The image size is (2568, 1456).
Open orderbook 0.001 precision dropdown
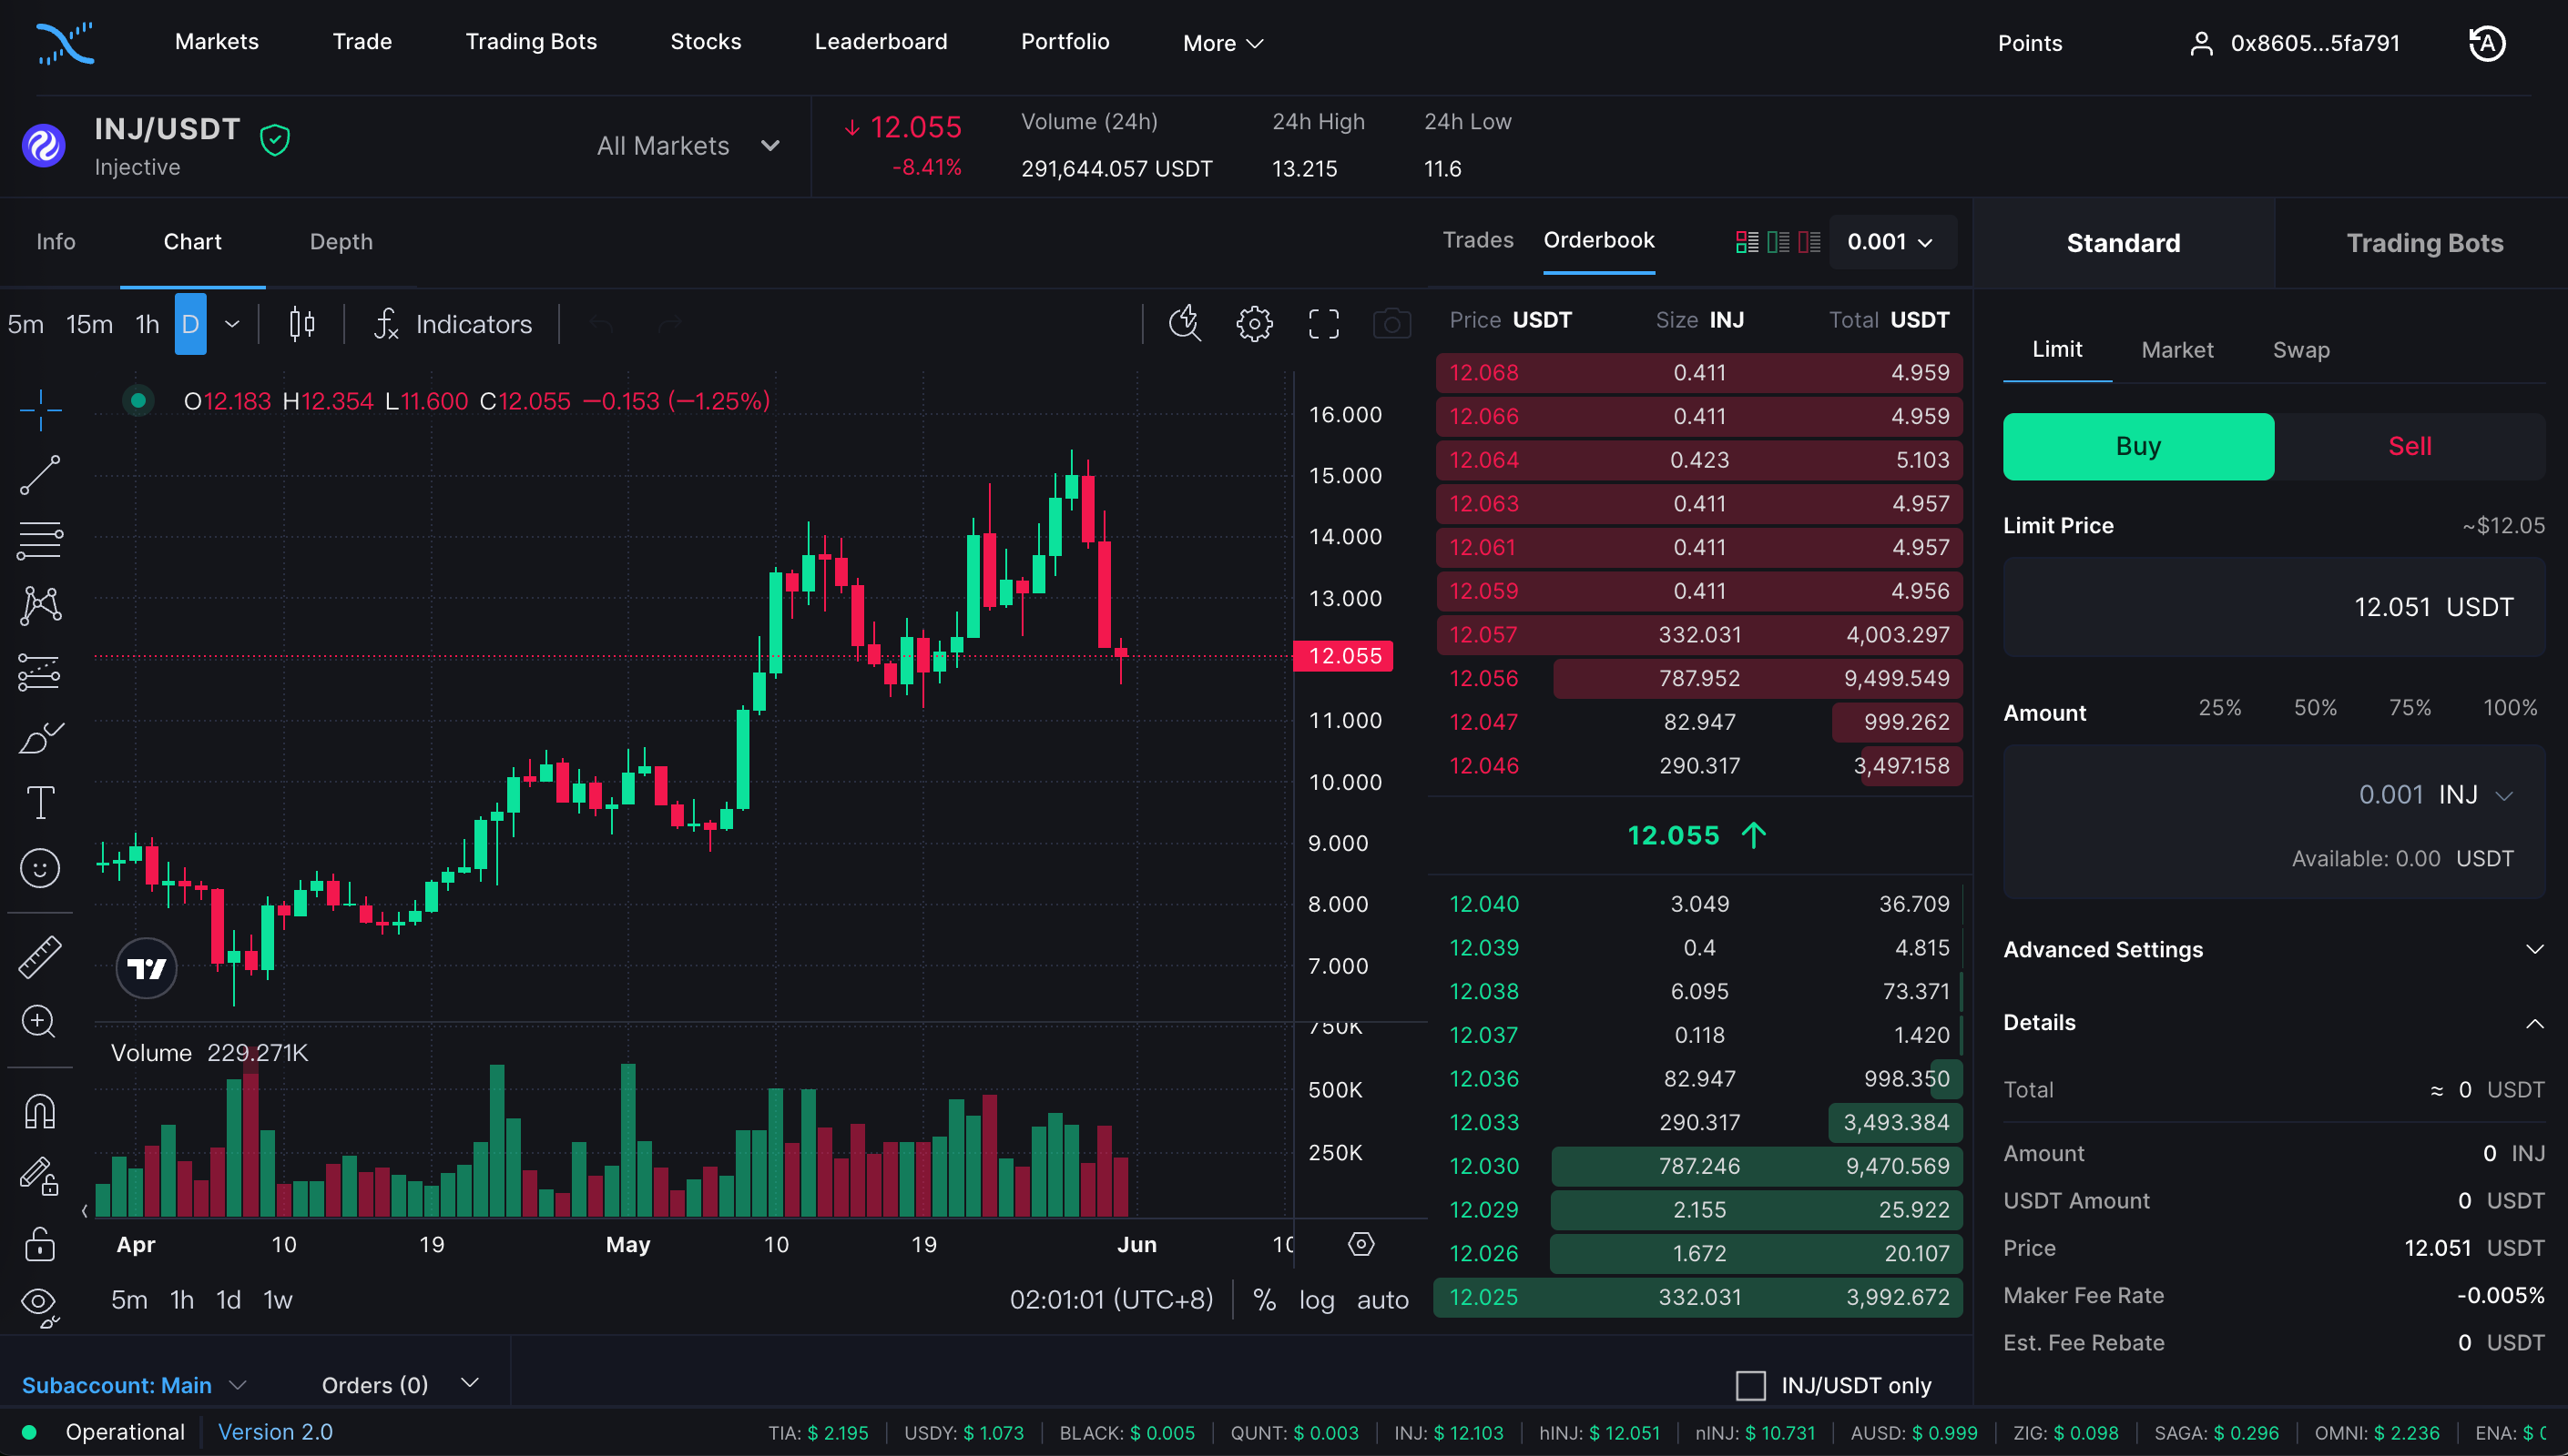tap(1890, 242)
